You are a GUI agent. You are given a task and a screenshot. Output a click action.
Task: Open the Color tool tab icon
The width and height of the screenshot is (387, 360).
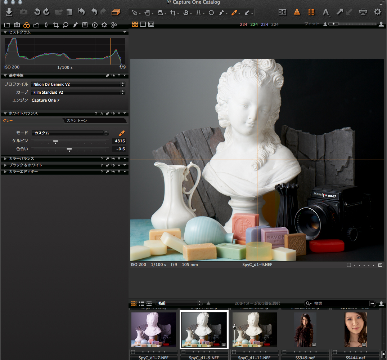pyautogui.click(x=26, y=25)
